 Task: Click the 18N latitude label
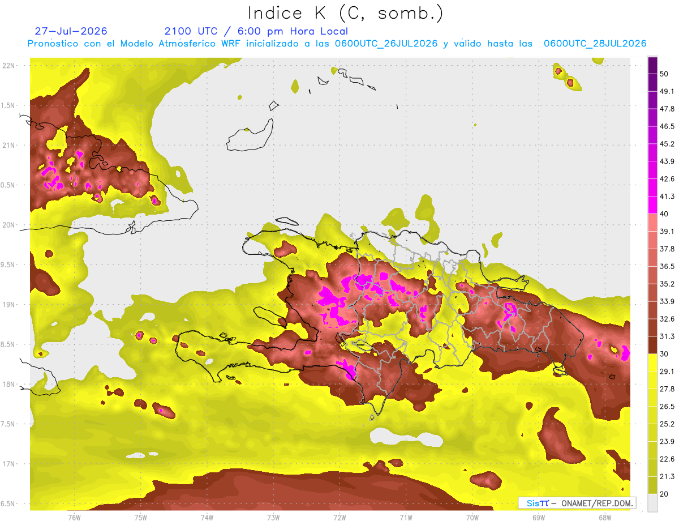tap(8, 384)
